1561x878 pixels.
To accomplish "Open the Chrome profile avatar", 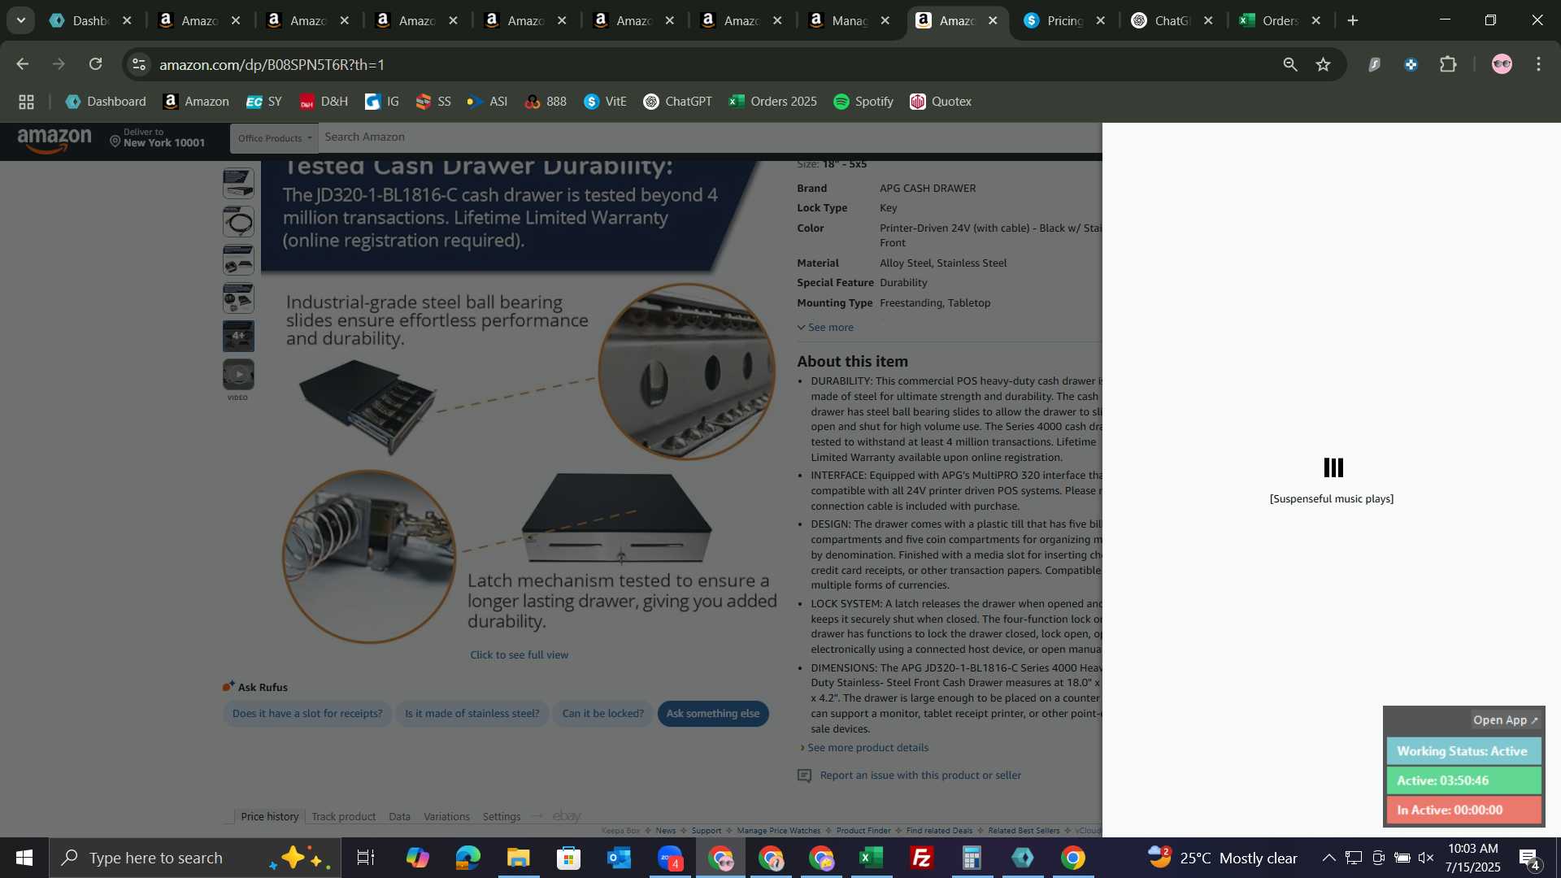I will click(x=1502, y=64).
